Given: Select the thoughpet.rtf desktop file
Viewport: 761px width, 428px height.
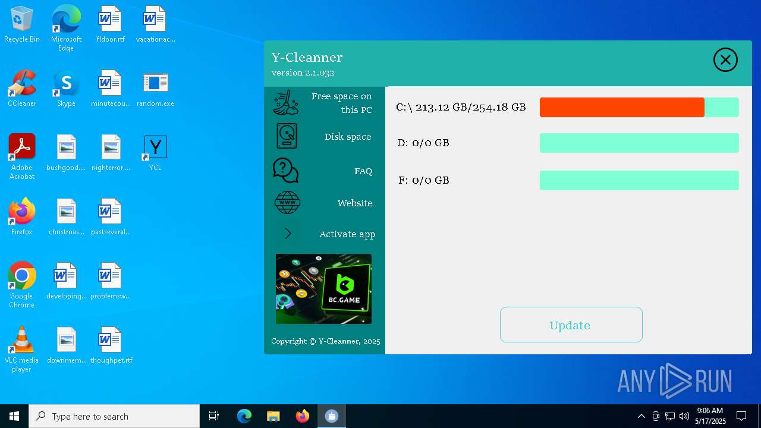Looking at the screenshot, I should pyautogui.click(x=111, y=345).
